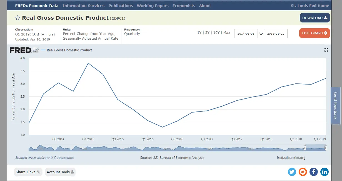
Task: Switch to the 10Y range
Action: 216,33
